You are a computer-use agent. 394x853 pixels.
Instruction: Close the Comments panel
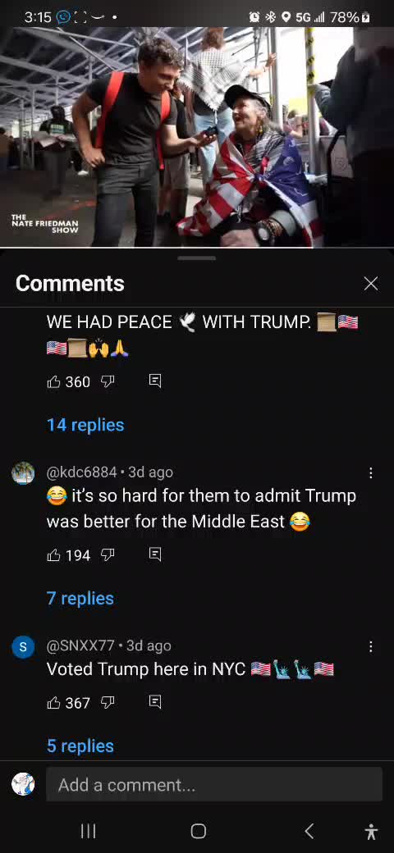370,284
